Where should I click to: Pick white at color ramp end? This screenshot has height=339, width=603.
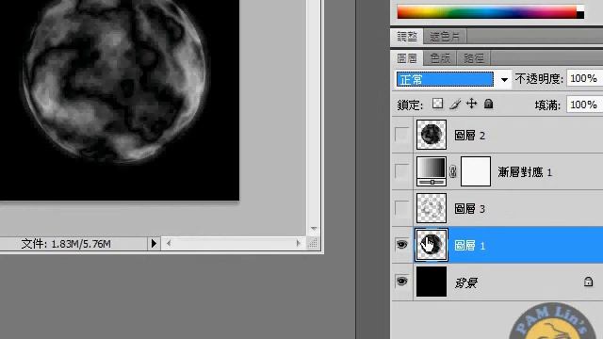(580, 8)
